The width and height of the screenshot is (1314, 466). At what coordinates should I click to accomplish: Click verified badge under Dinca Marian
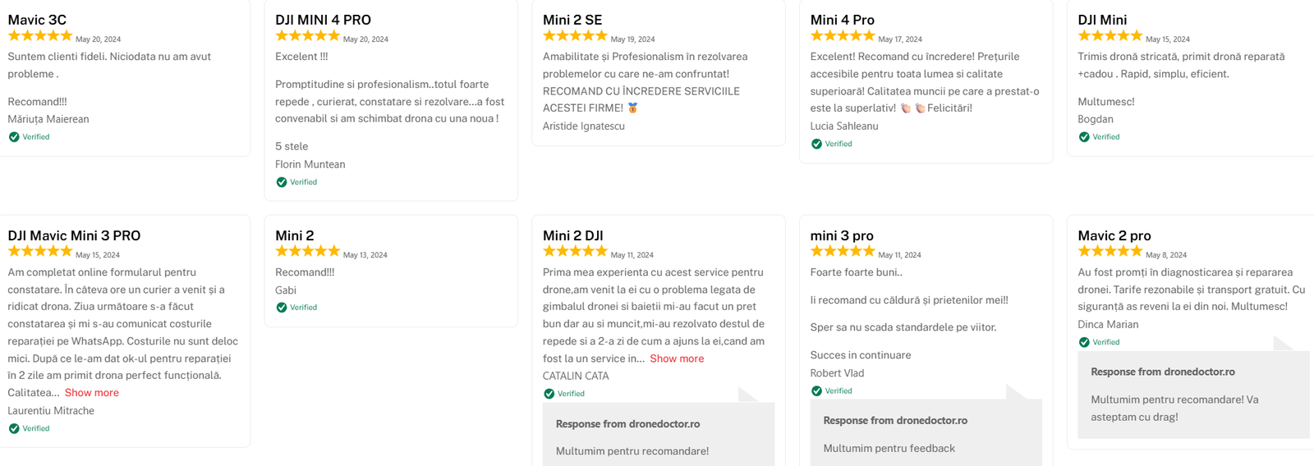point(1084,342)
